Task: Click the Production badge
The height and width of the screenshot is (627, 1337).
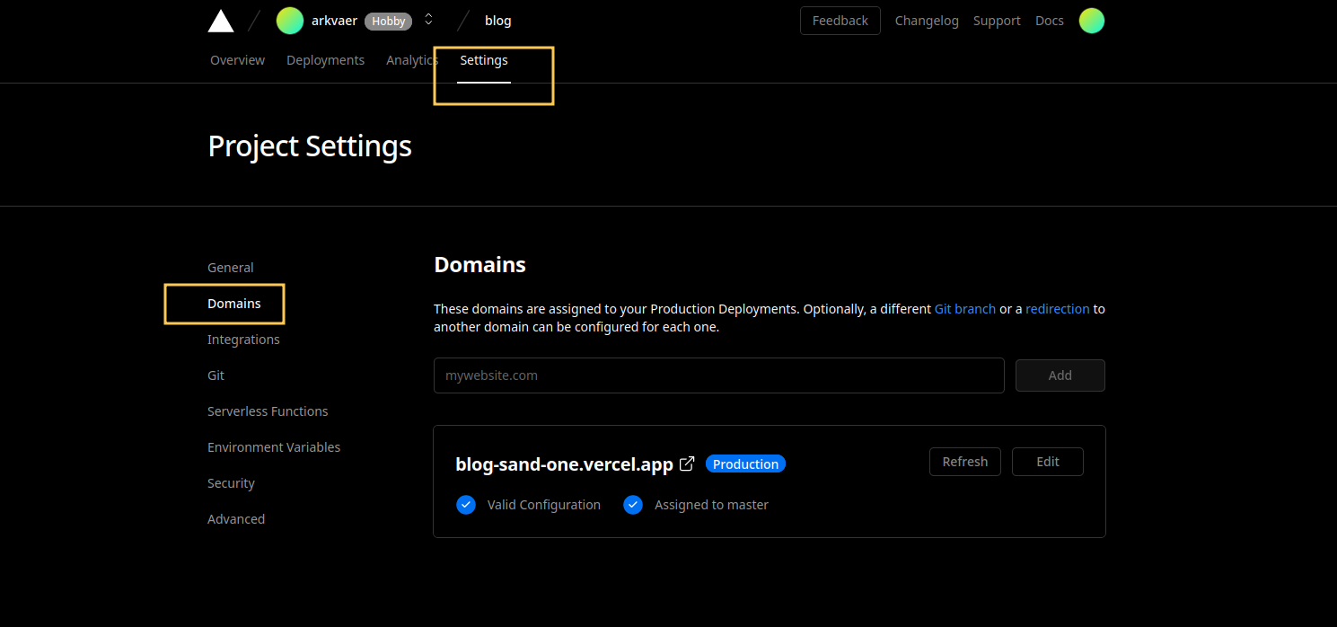Action: coord(745,464)
